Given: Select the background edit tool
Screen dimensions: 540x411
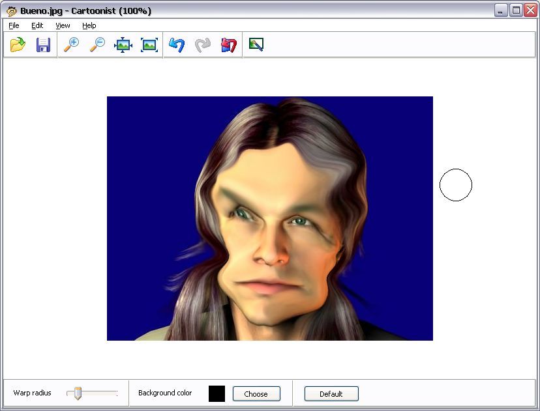Looking at the screenshot, I should coord(255,44).
